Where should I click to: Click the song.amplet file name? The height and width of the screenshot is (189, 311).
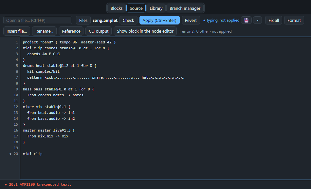105,20
